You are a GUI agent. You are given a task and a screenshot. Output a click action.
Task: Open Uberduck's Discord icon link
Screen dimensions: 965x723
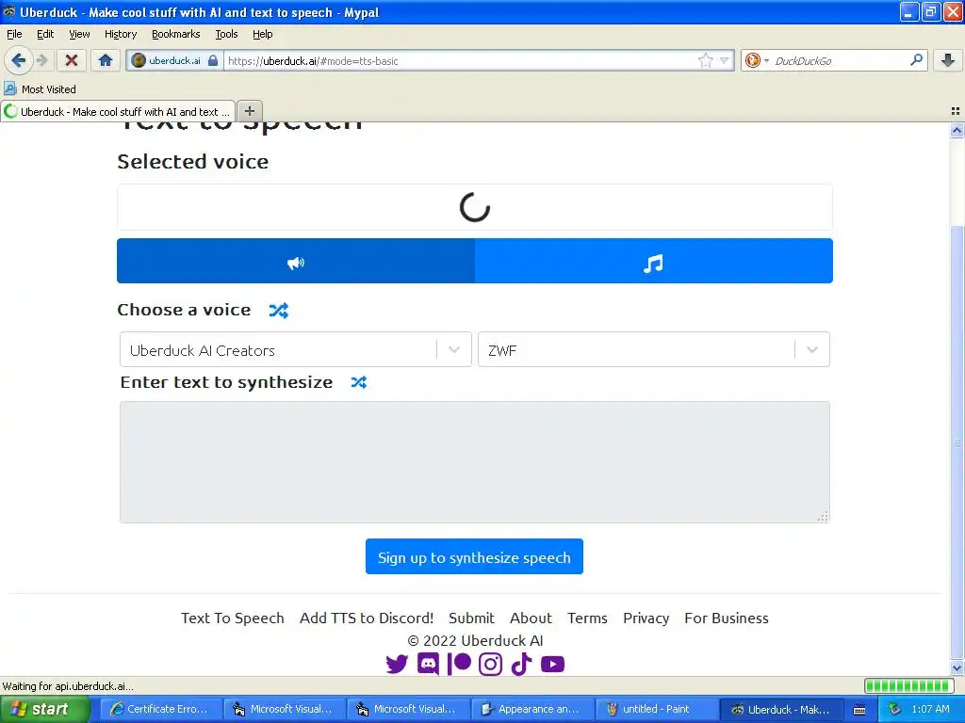pos(429,664)
